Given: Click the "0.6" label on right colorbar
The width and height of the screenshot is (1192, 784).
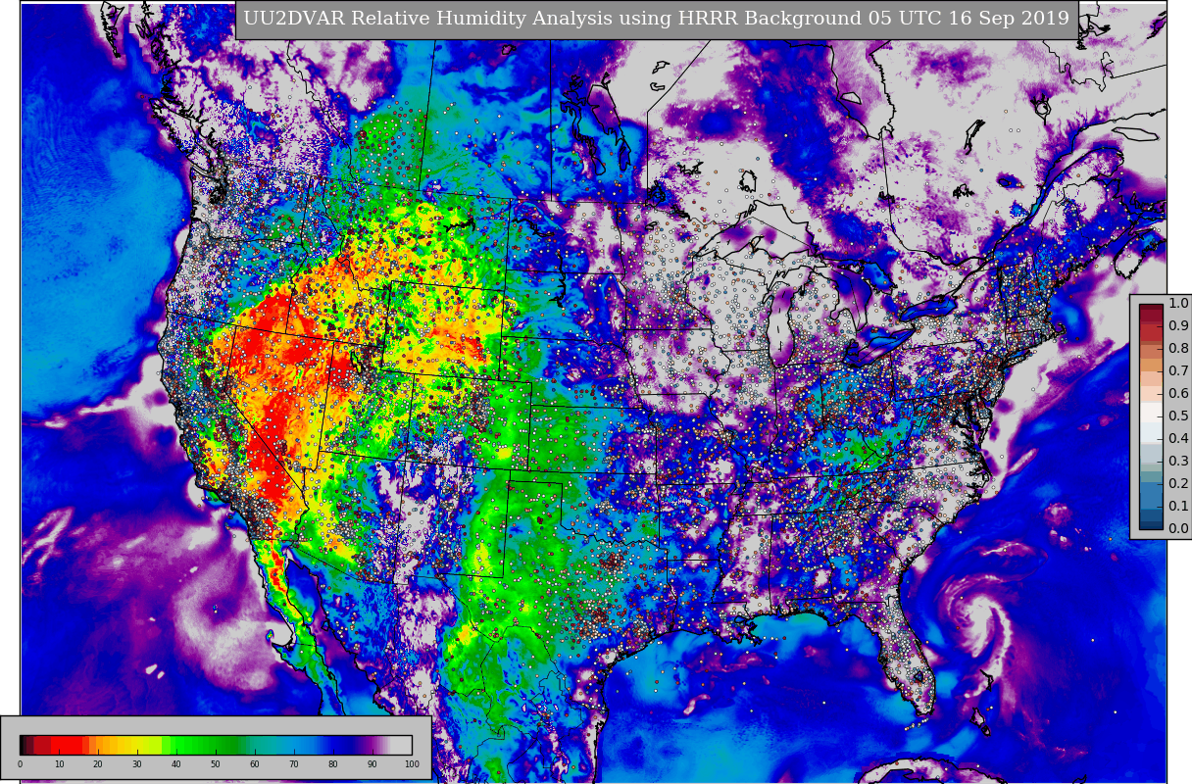Looking at the screenshot, I should pos(1178,394).
